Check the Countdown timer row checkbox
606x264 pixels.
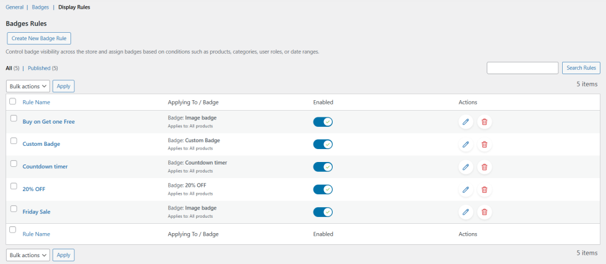coord(13,163)
